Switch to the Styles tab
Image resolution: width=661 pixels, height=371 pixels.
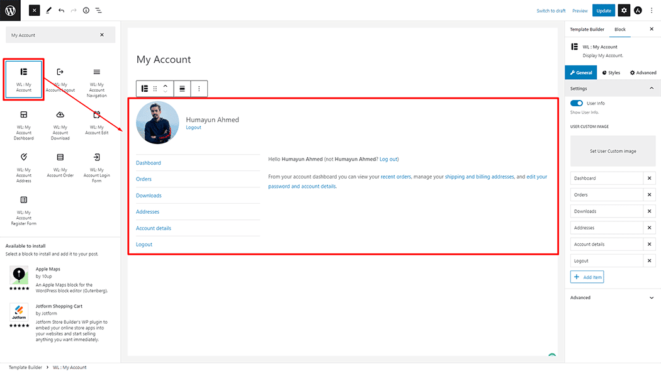[x=611, y=73]
